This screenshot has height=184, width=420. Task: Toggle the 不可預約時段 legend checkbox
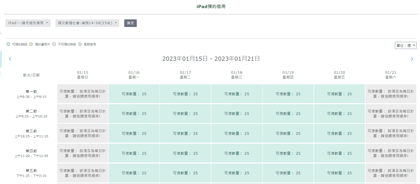coord(54,44)
